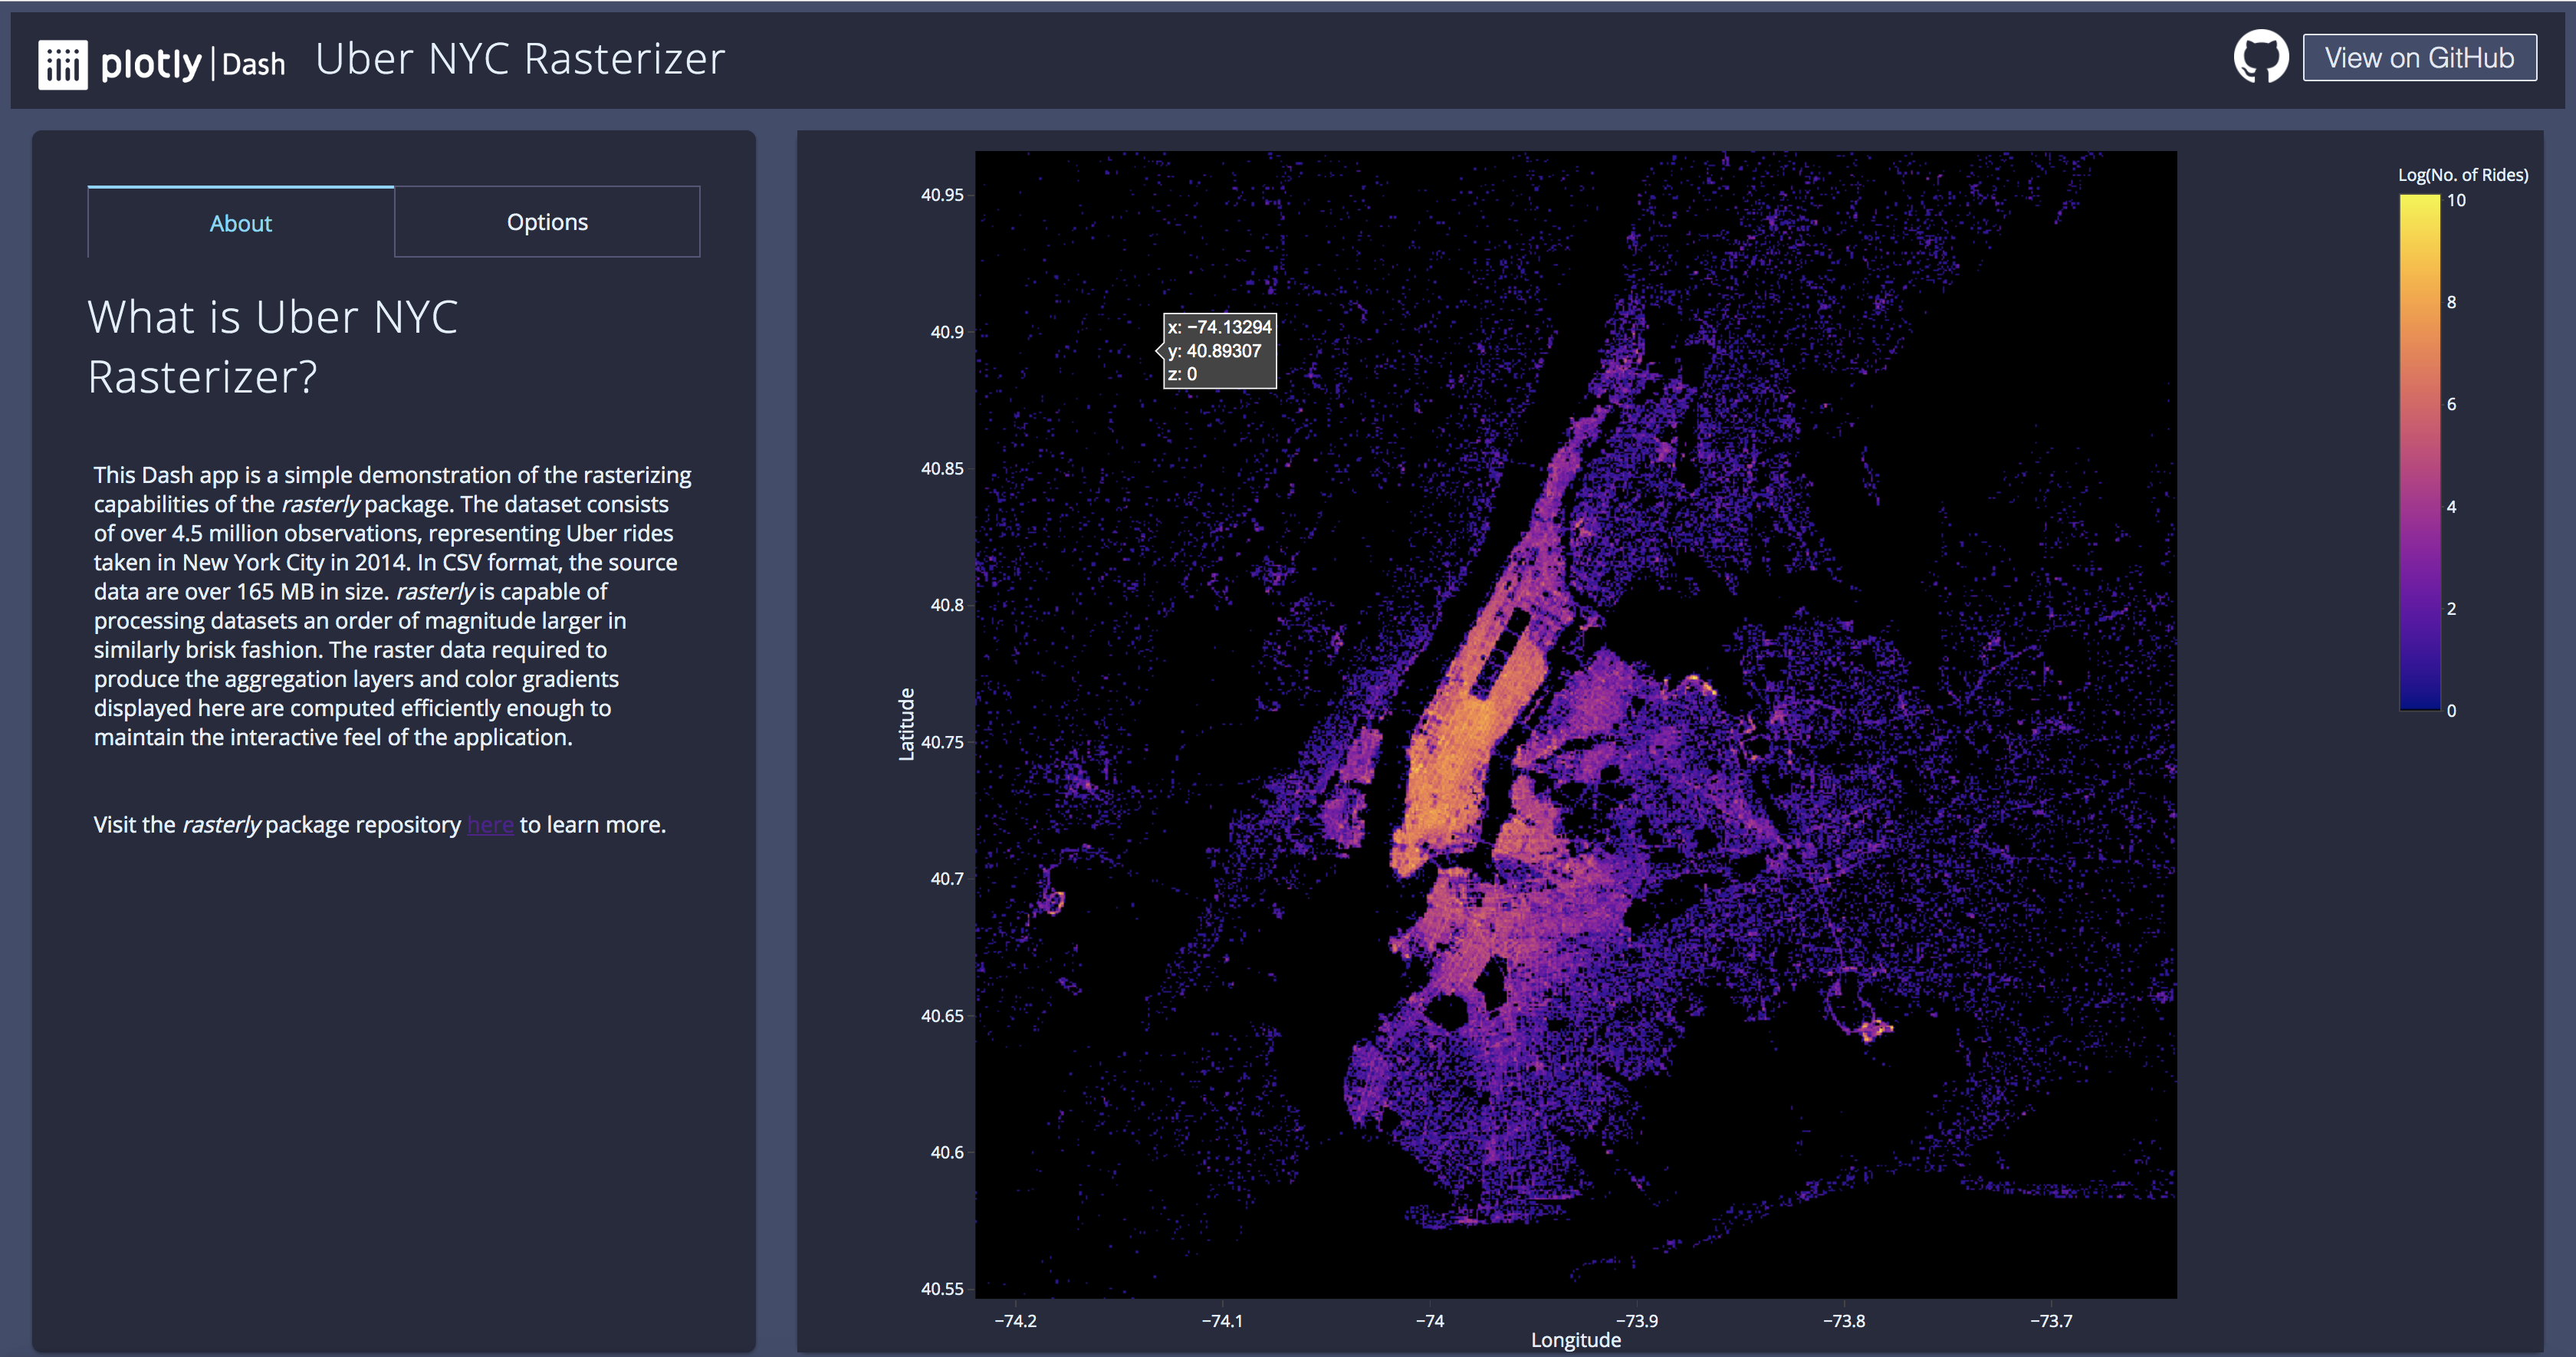2576x1357 pixels.
Task: Click latitude tick label 40.95
Action: (942, 195)
